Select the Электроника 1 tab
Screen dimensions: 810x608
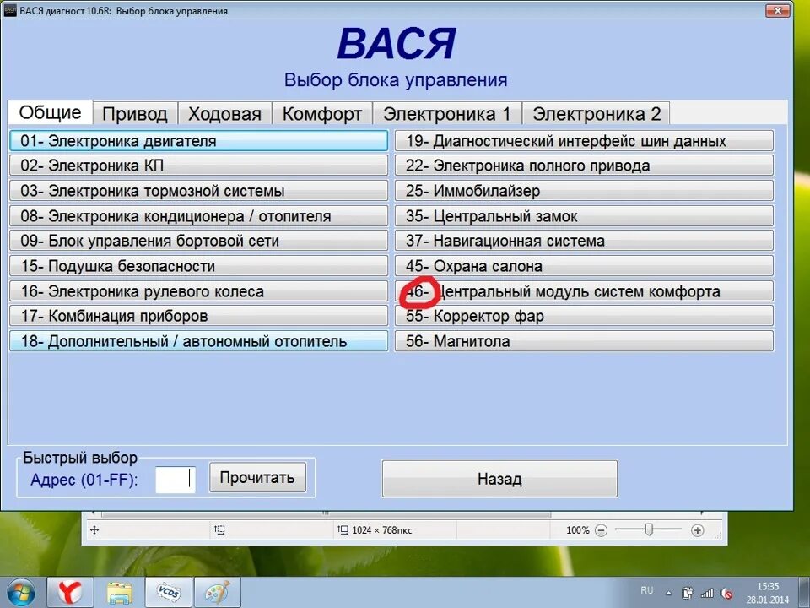447,114
